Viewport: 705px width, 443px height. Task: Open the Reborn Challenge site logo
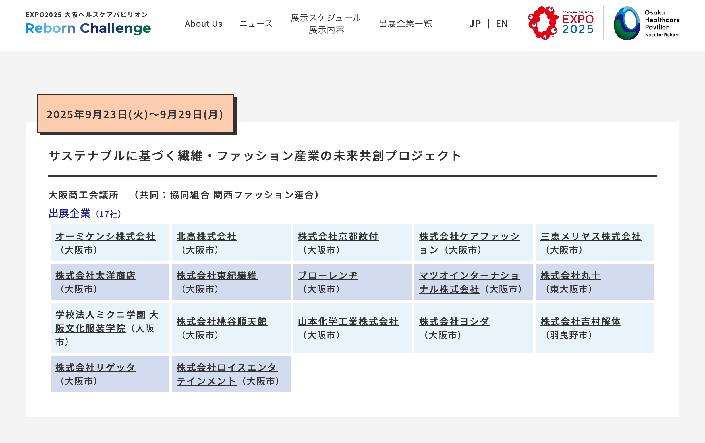(x=88, y=23)
